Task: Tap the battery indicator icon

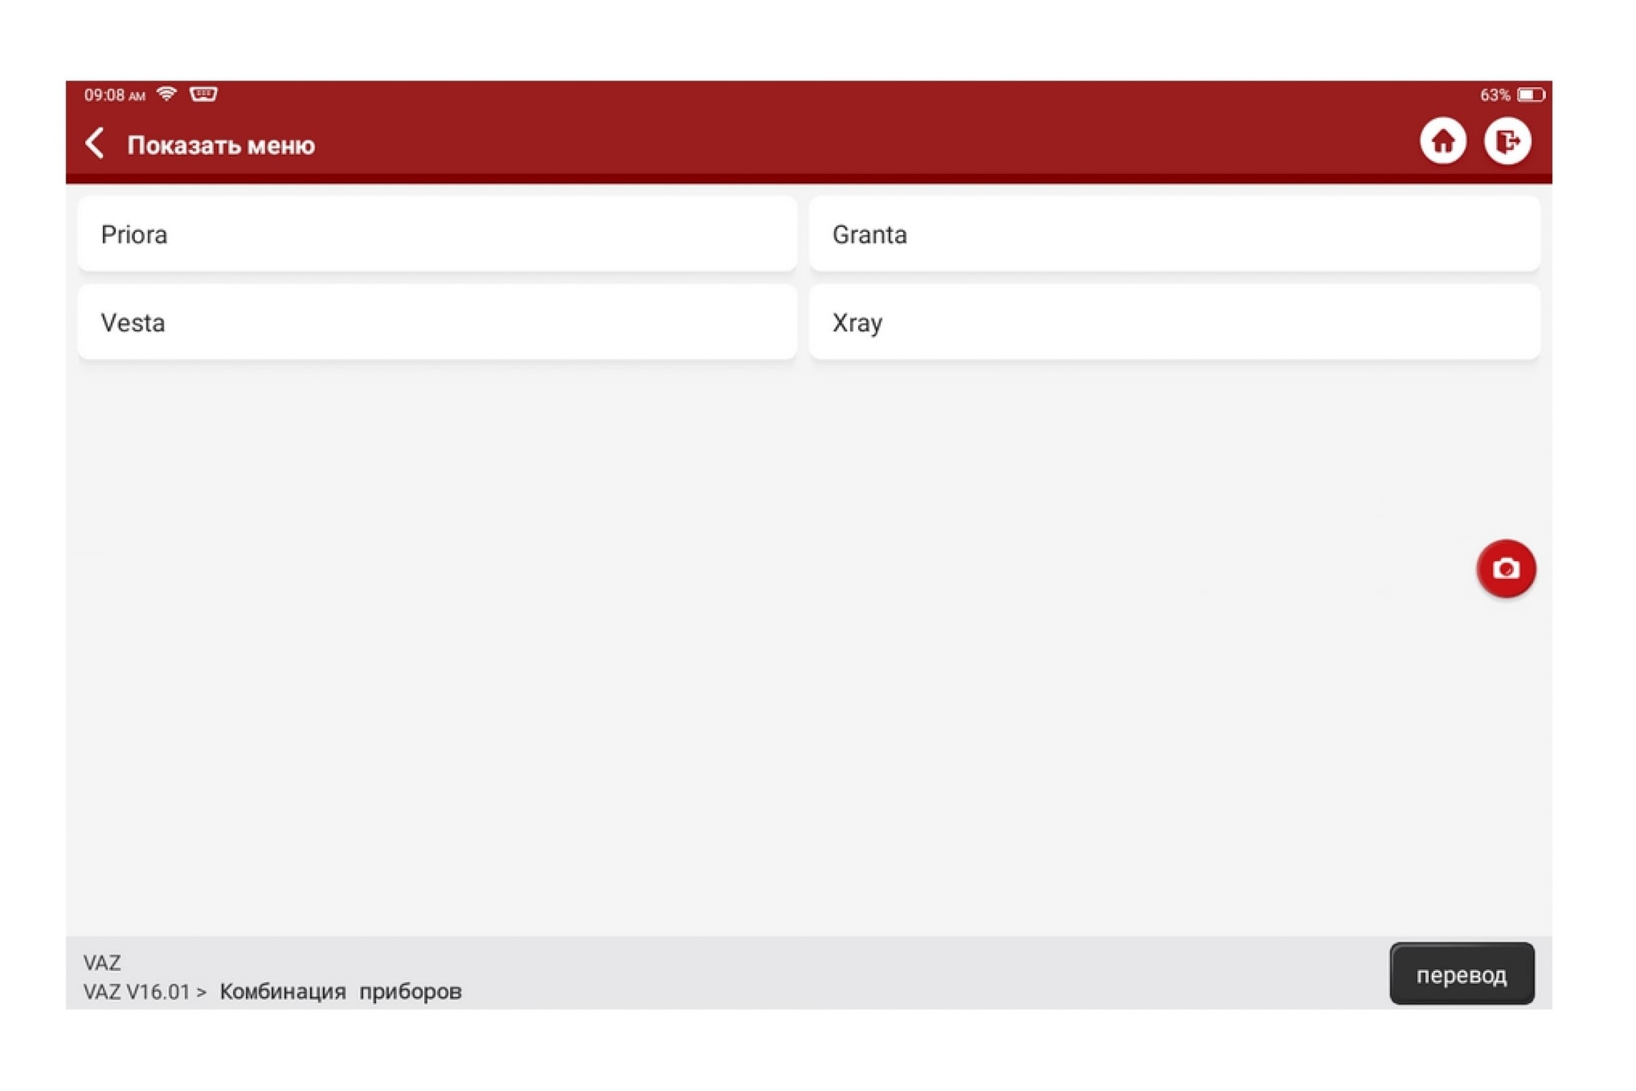Action: pyautogui.click(x=1530, y=95)
